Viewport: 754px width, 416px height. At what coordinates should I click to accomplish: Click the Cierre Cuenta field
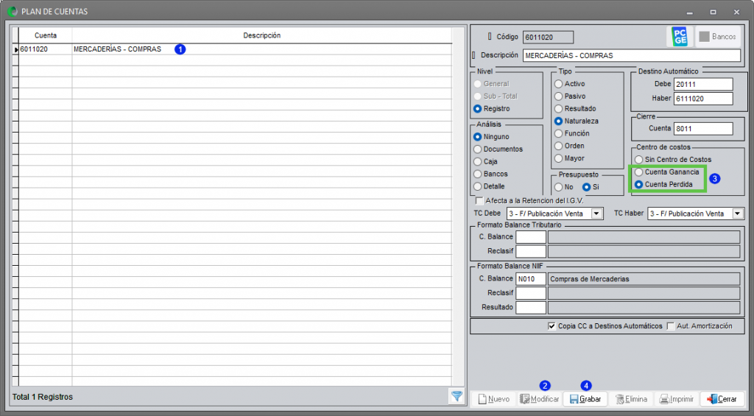click(x=703, y=129)
